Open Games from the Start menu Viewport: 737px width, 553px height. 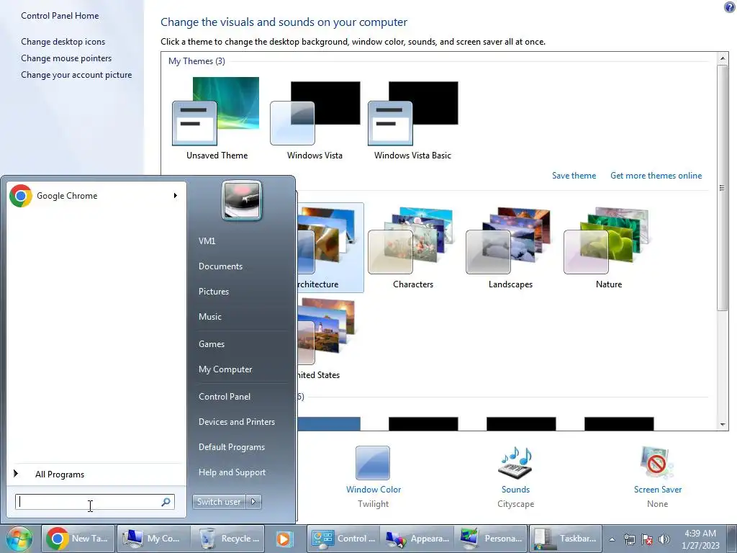pyautogui.click(x=212, y=344)
